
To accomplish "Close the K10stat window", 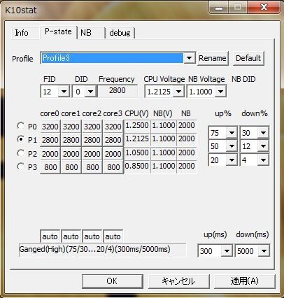I will pos(264,8).
